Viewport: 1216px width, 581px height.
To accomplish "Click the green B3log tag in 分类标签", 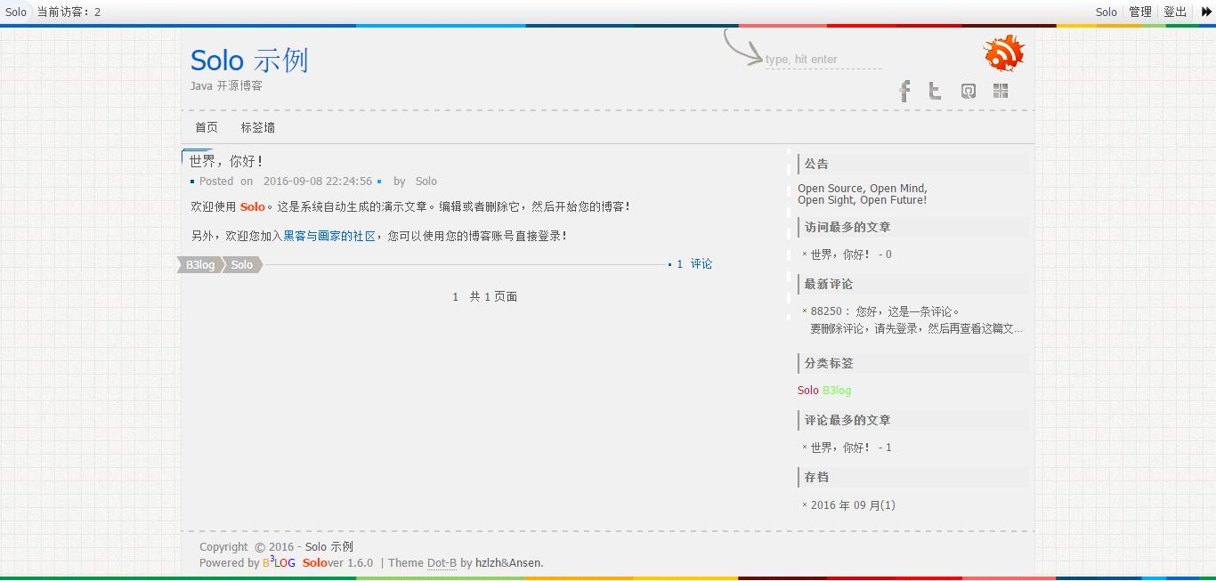I will click(x=837, y=391).
